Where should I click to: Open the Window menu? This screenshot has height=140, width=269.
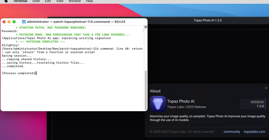pos(75,1)
